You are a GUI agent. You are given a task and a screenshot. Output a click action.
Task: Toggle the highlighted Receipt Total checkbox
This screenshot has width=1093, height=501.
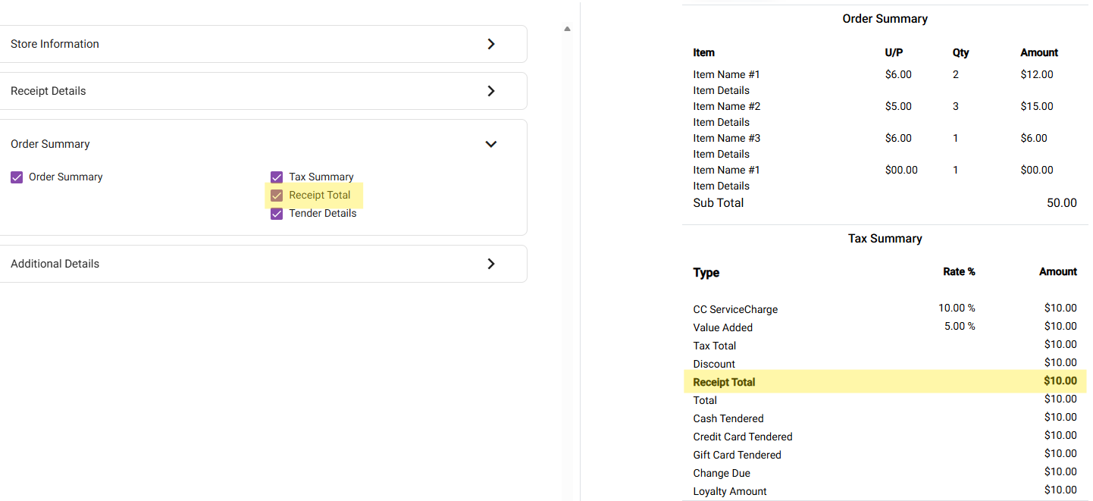[x=277, y=196]
